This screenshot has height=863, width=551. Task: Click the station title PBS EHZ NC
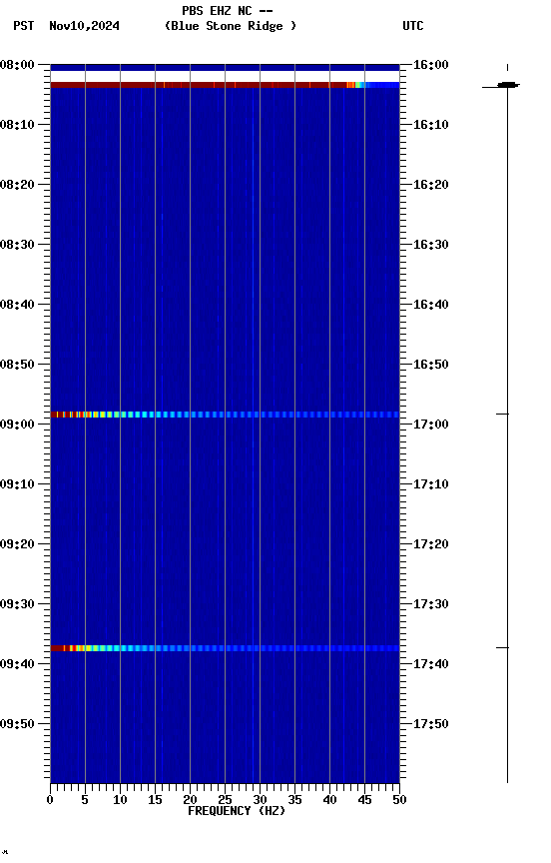(217, 10)
